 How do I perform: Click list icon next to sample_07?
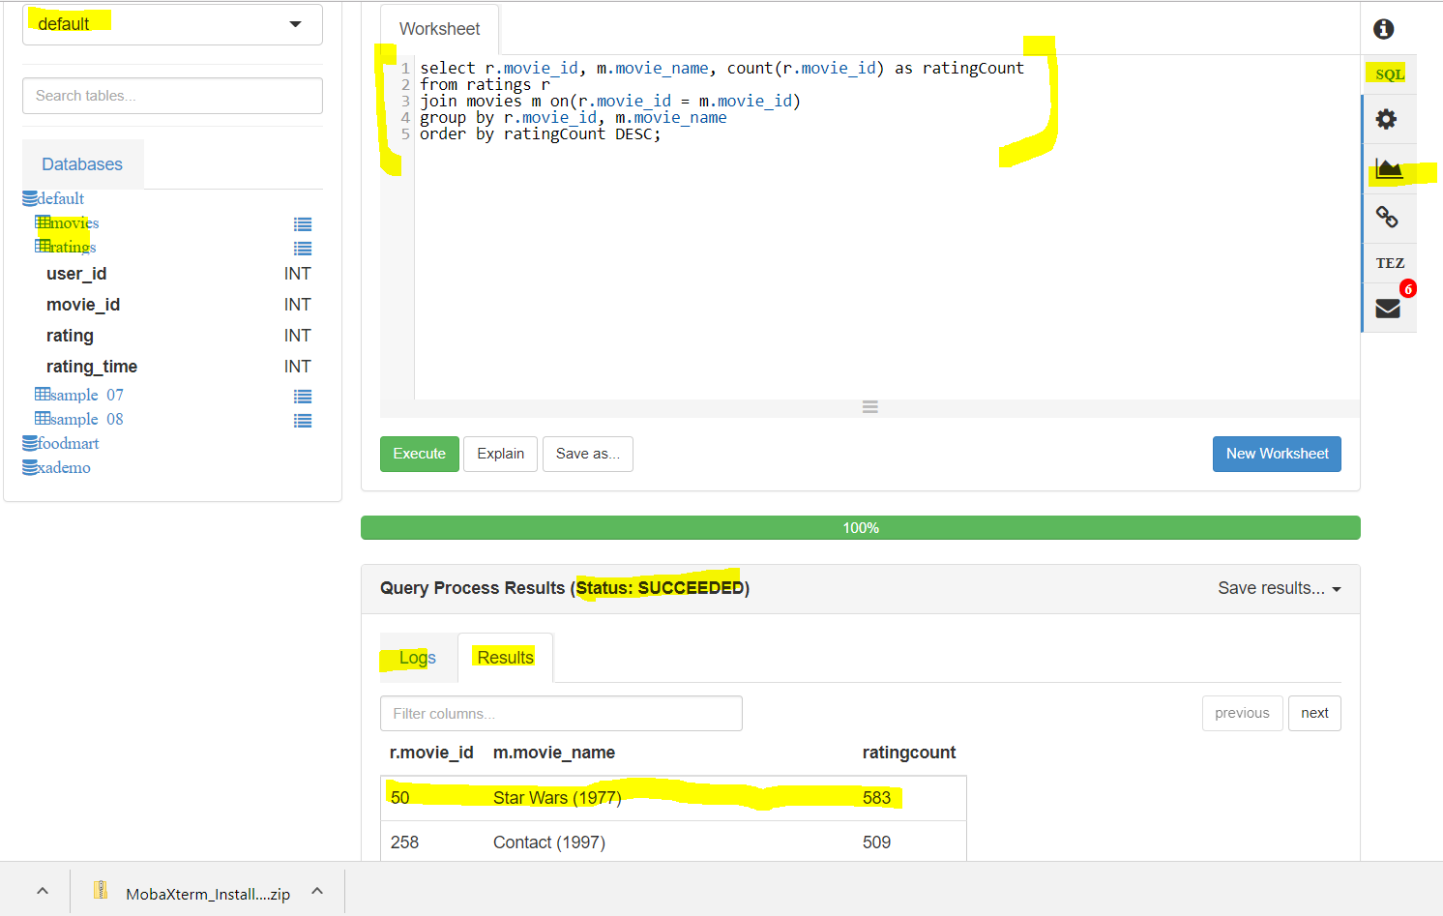(x=303, y=397)
